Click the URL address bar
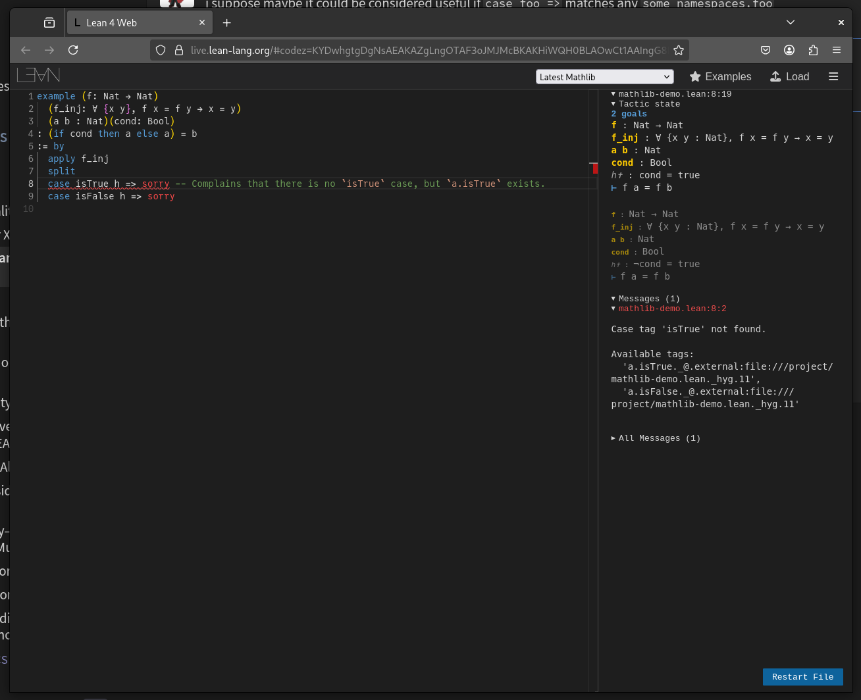 click(428, 50)
